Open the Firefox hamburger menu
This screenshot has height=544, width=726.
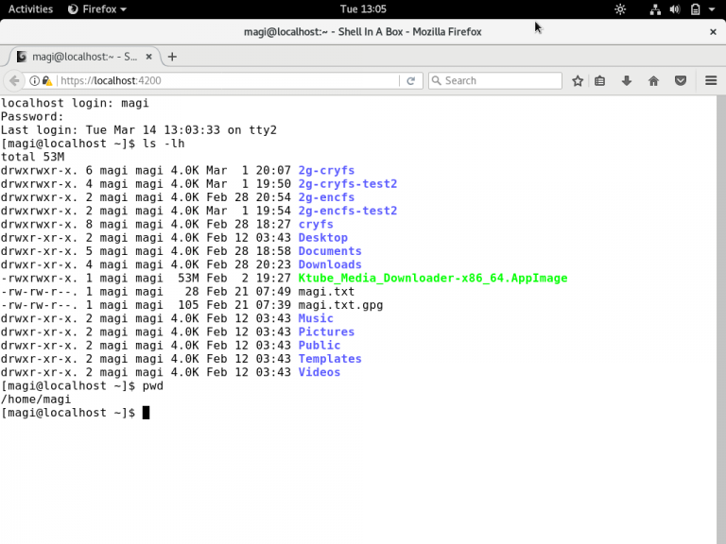tap(711, 81)
